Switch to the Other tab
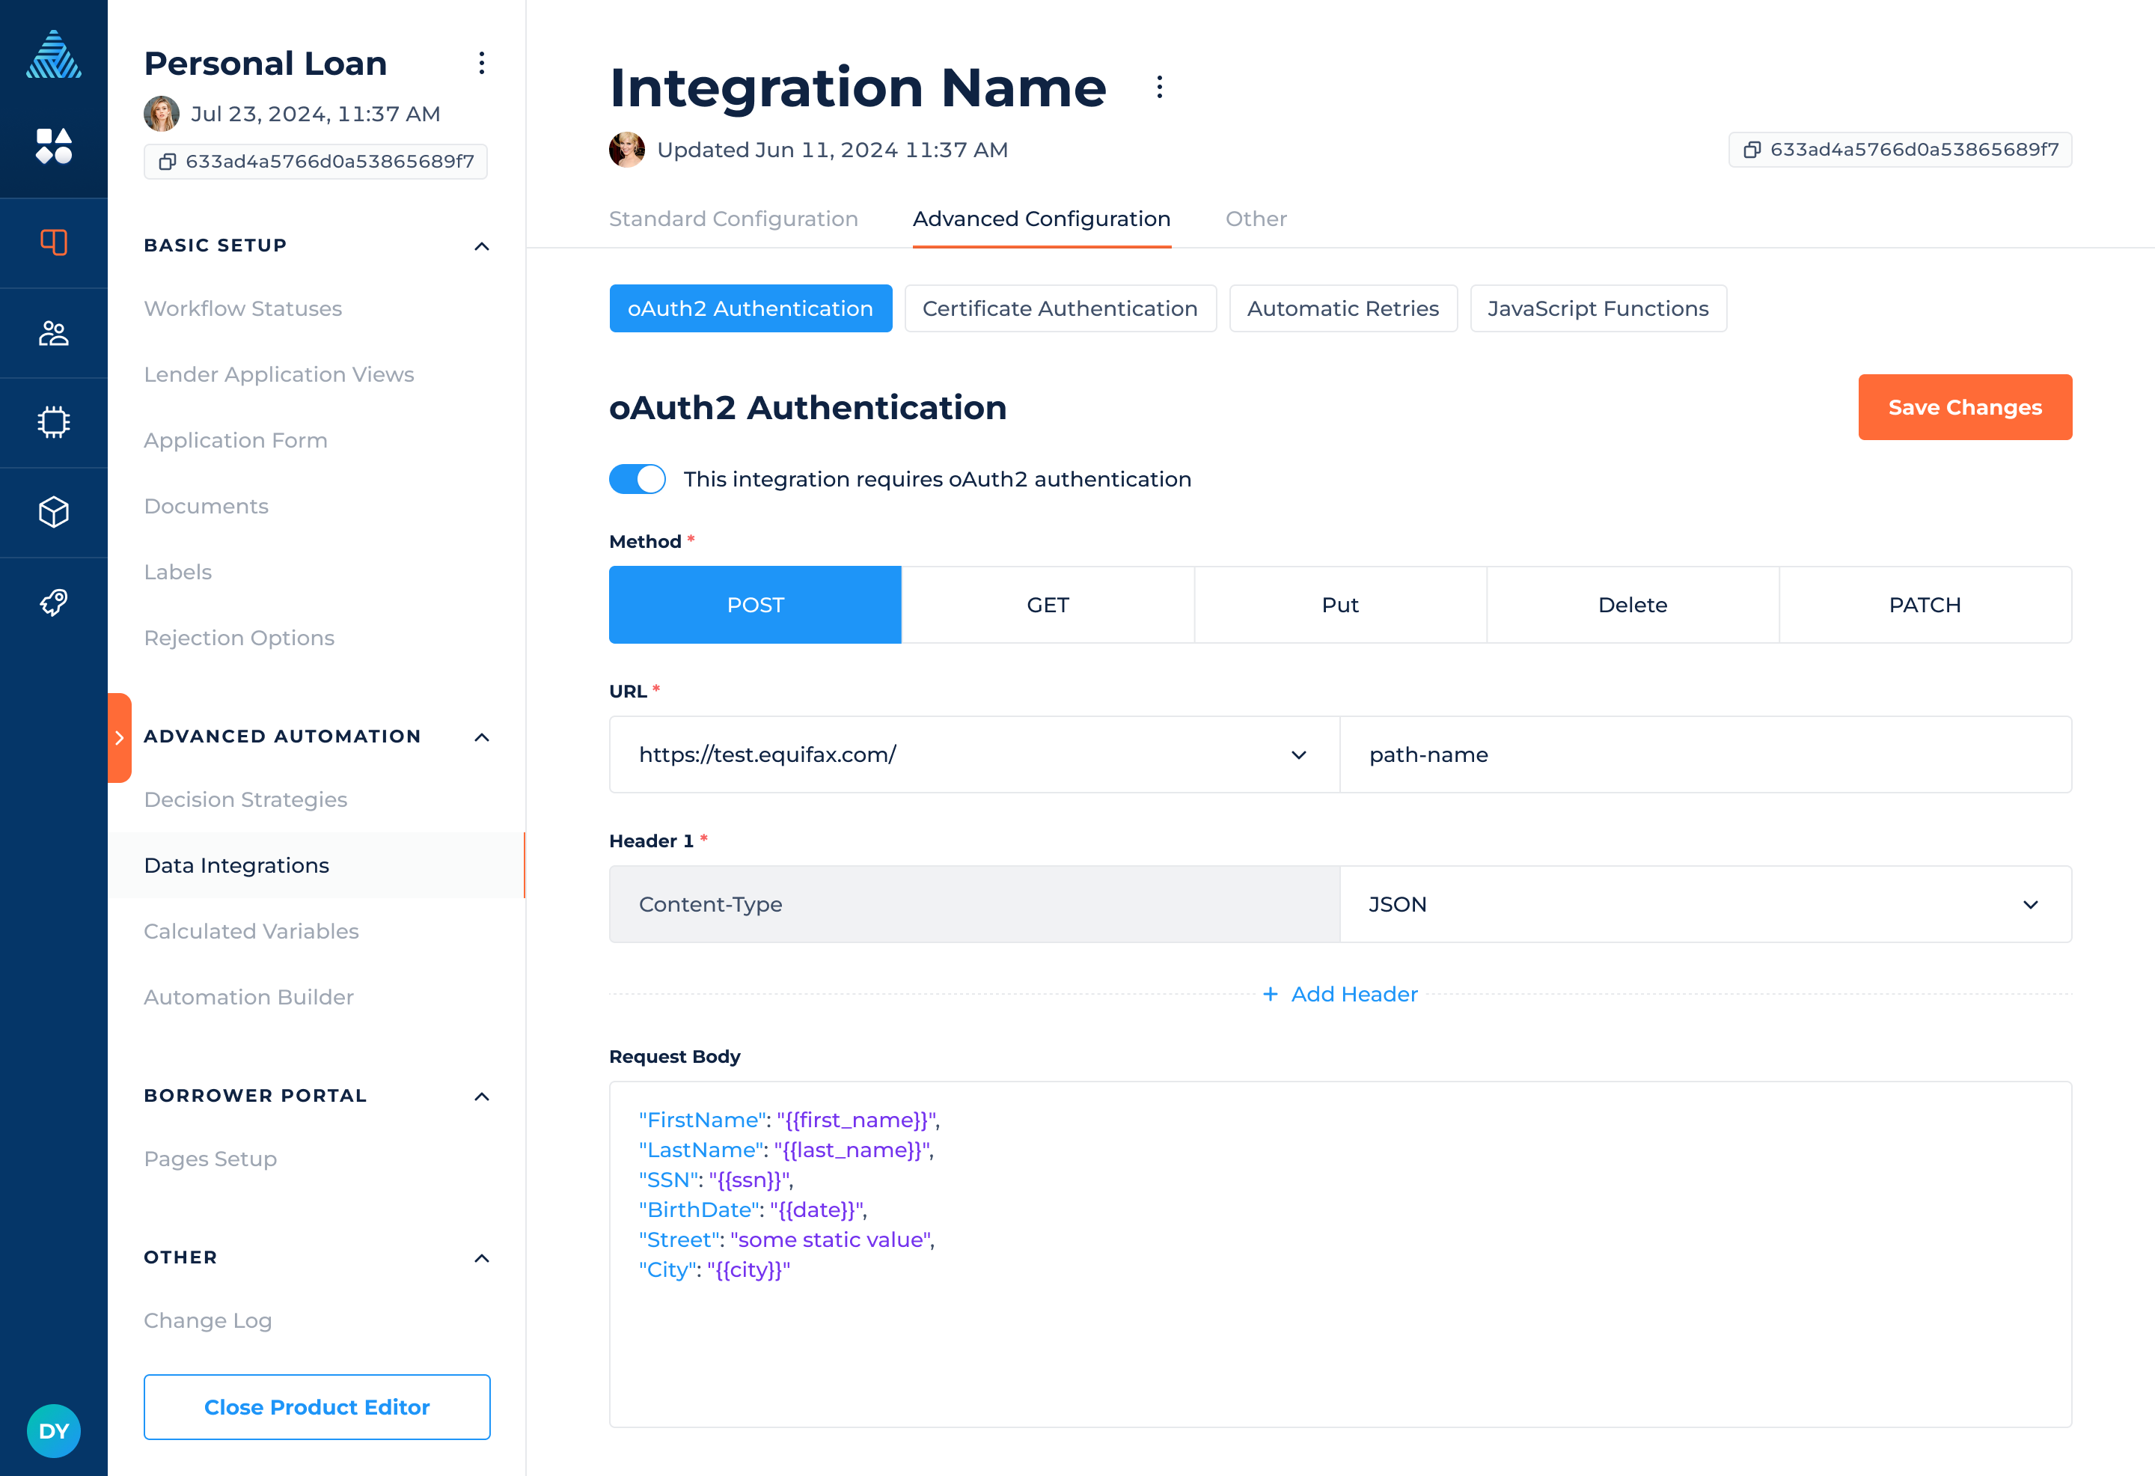The image size is (2155, 1476). (1256, 219)
